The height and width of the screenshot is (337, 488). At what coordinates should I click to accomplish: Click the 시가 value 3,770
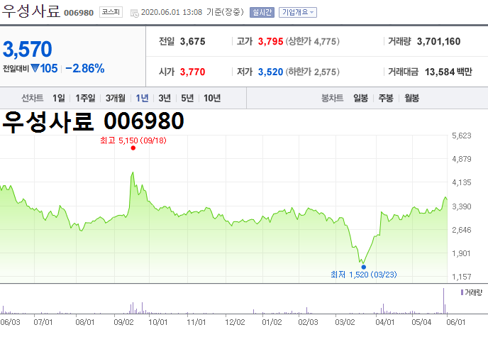192,72
